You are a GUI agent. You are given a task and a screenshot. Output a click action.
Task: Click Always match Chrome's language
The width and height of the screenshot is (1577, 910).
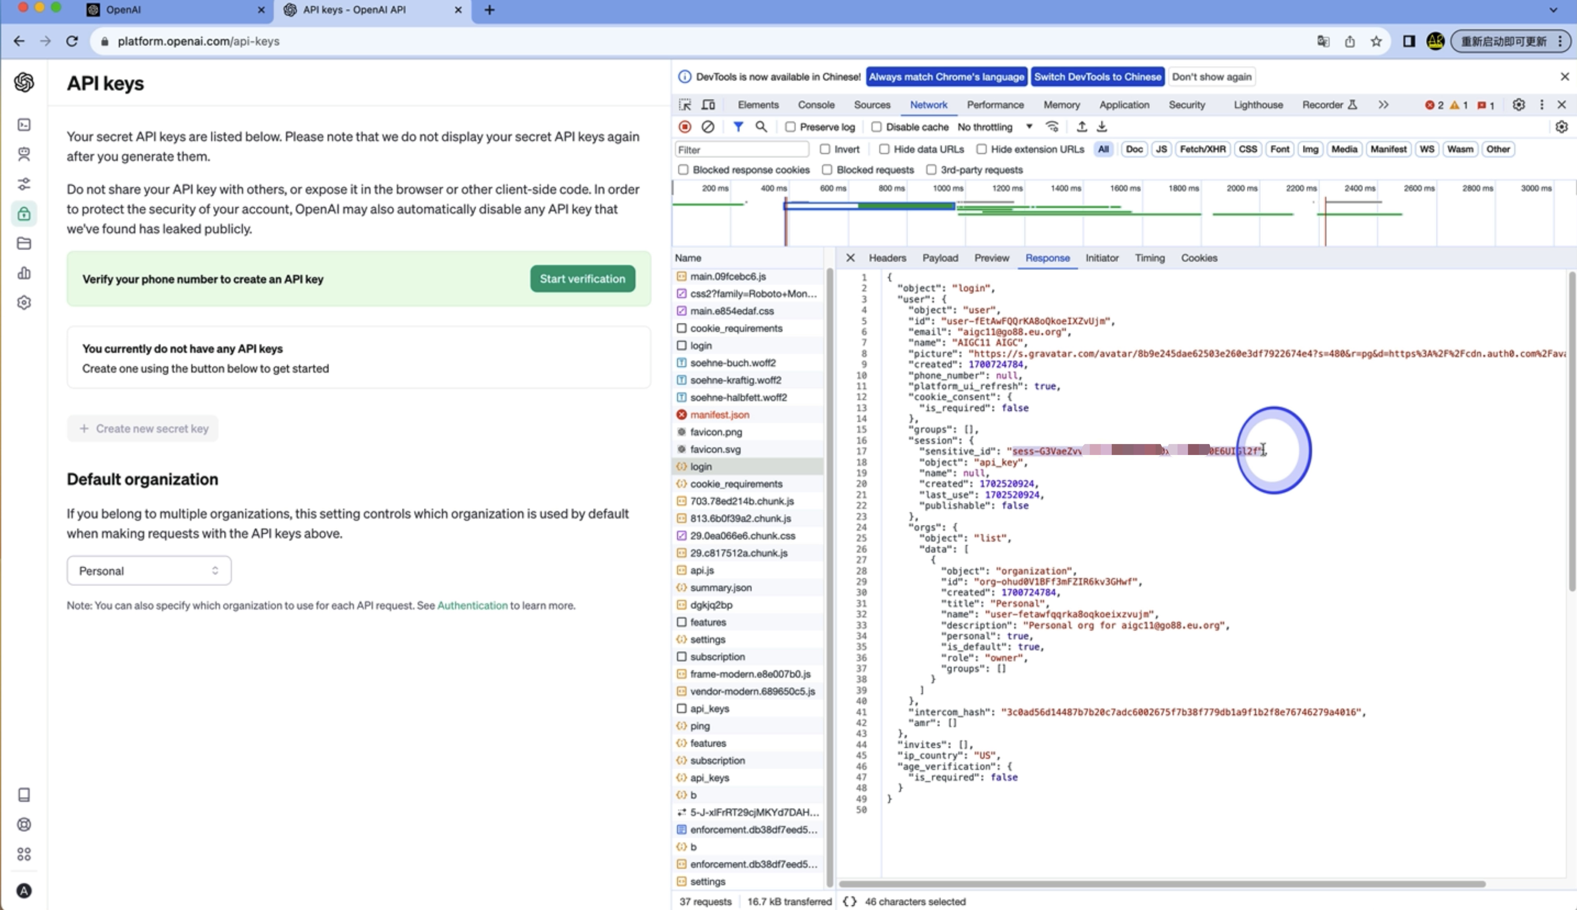pyautogui.click(x=946, y=77)
